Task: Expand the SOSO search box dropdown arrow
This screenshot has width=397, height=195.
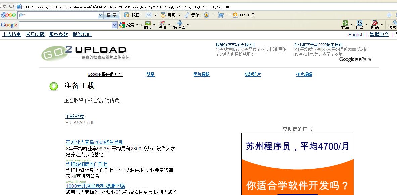Action: tap(101, 15)
